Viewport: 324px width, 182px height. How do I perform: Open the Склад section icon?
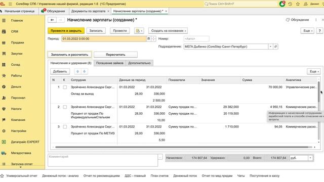tap(4, 65)
